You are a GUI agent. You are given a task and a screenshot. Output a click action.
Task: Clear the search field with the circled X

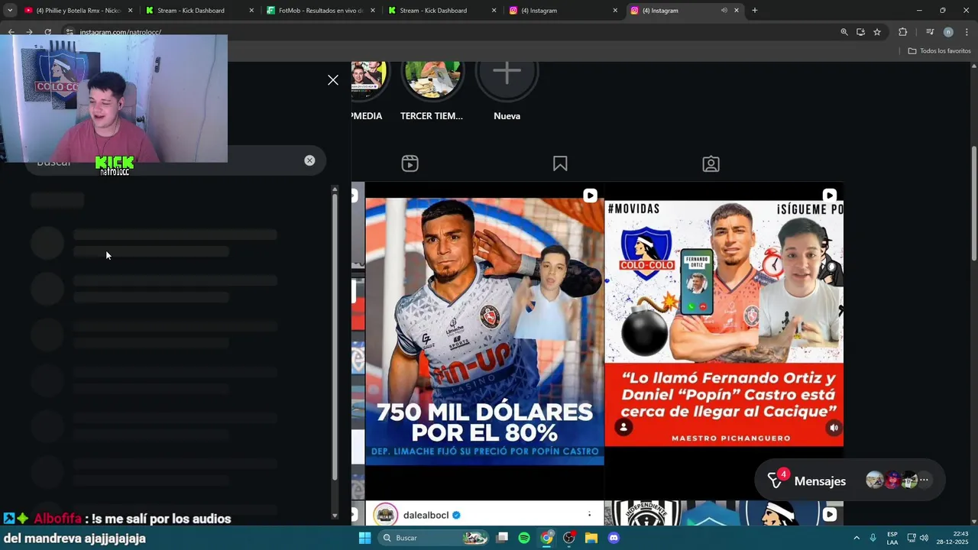309,160
